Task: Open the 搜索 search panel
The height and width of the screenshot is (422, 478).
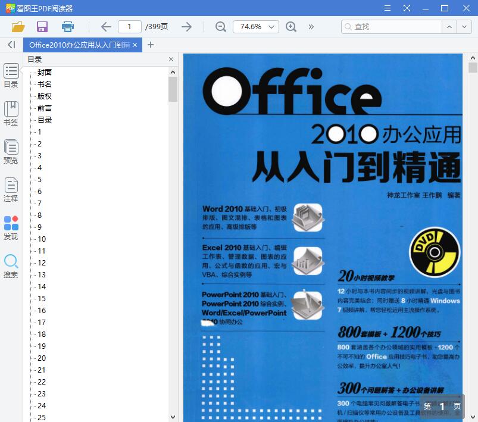Action: (x=11, y=266)
